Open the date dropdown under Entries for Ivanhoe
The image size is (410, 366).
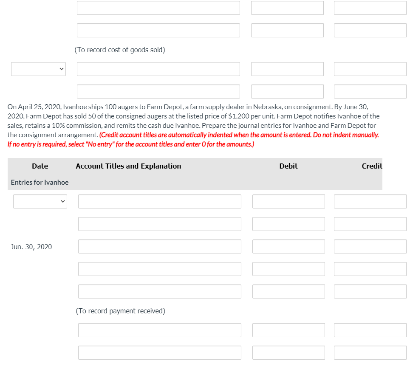(x=40, y=201)
